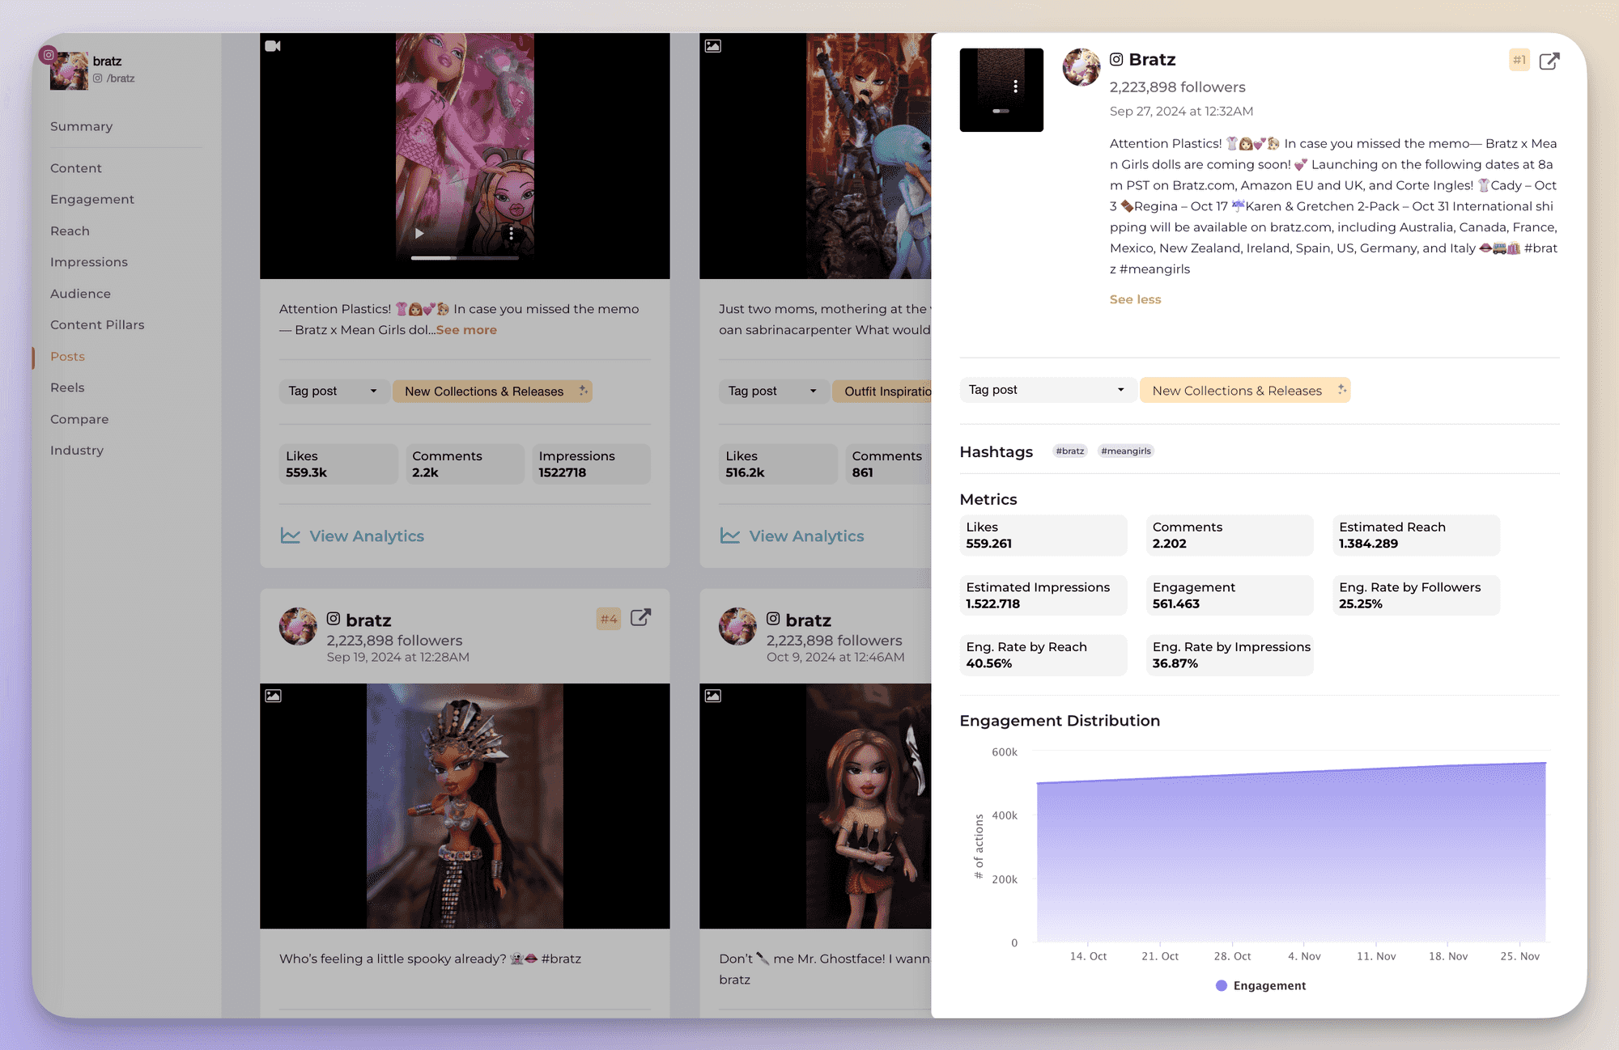This screenshot has width=1619, height=1050.
Task: Open external link icon in Bratz detail panel
Action: [1549, 61]
